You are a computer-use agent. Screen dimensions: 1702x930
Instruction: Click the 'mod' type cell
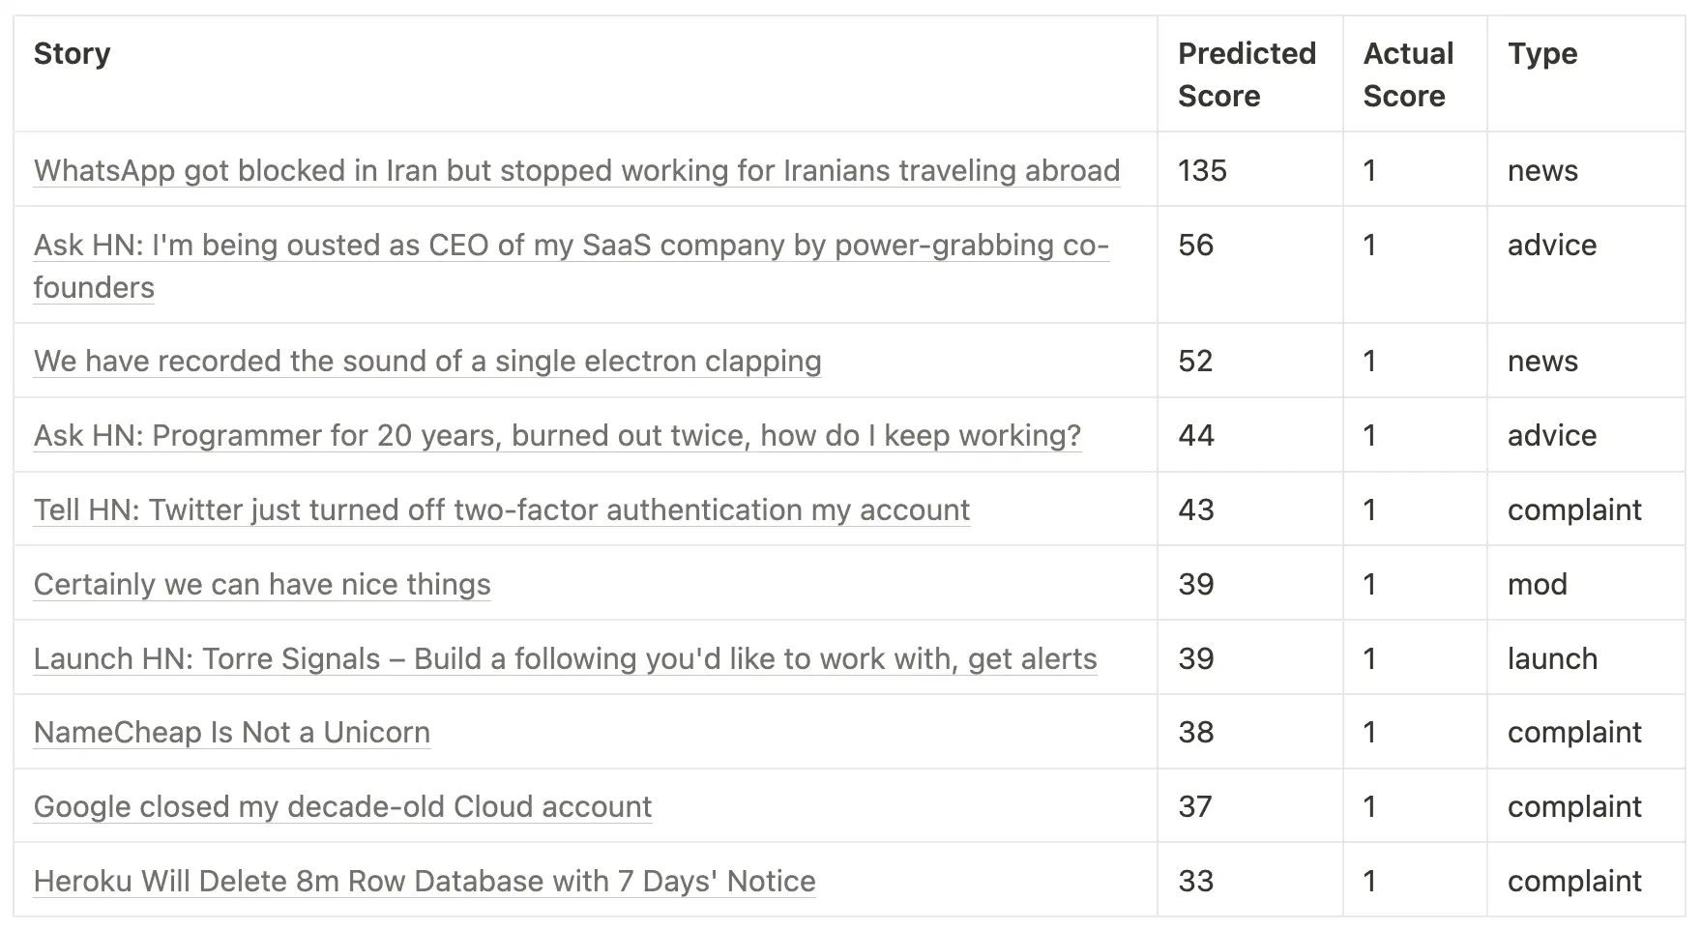pyautogui.click(x=1537, y=585)
